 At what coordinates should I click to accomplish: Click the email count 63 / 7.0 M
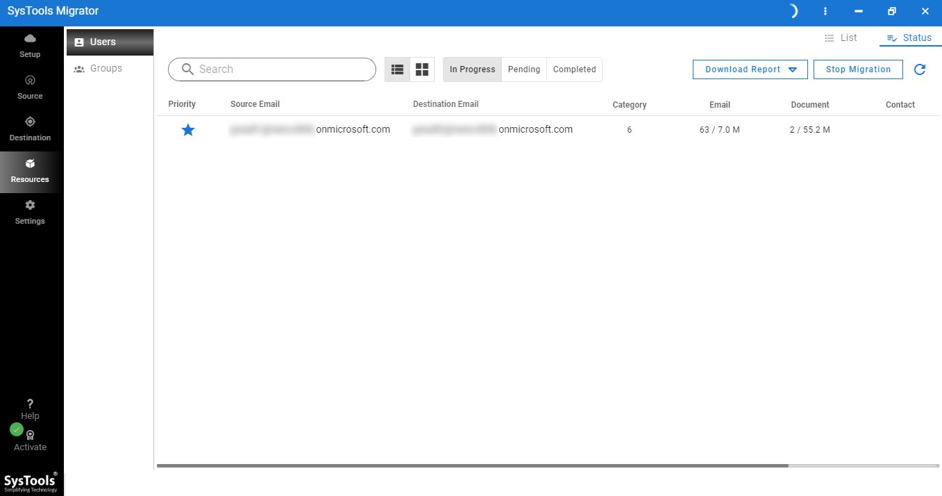[720, 130]
